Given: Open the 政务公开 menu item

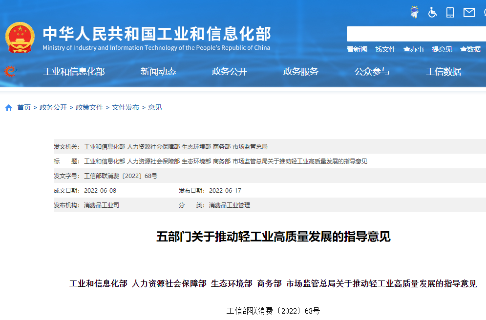Looking at the screenshot, I should point(230,72).
